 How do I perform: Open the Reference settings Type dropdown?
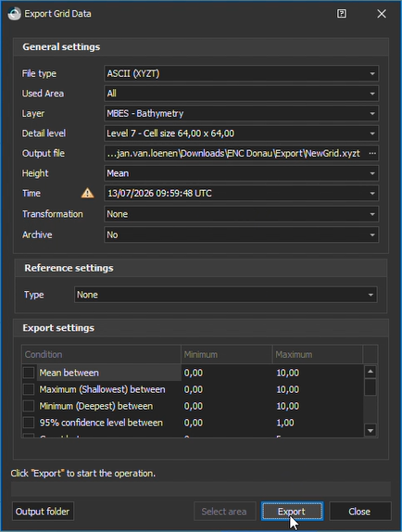click(x=225, y=295)
